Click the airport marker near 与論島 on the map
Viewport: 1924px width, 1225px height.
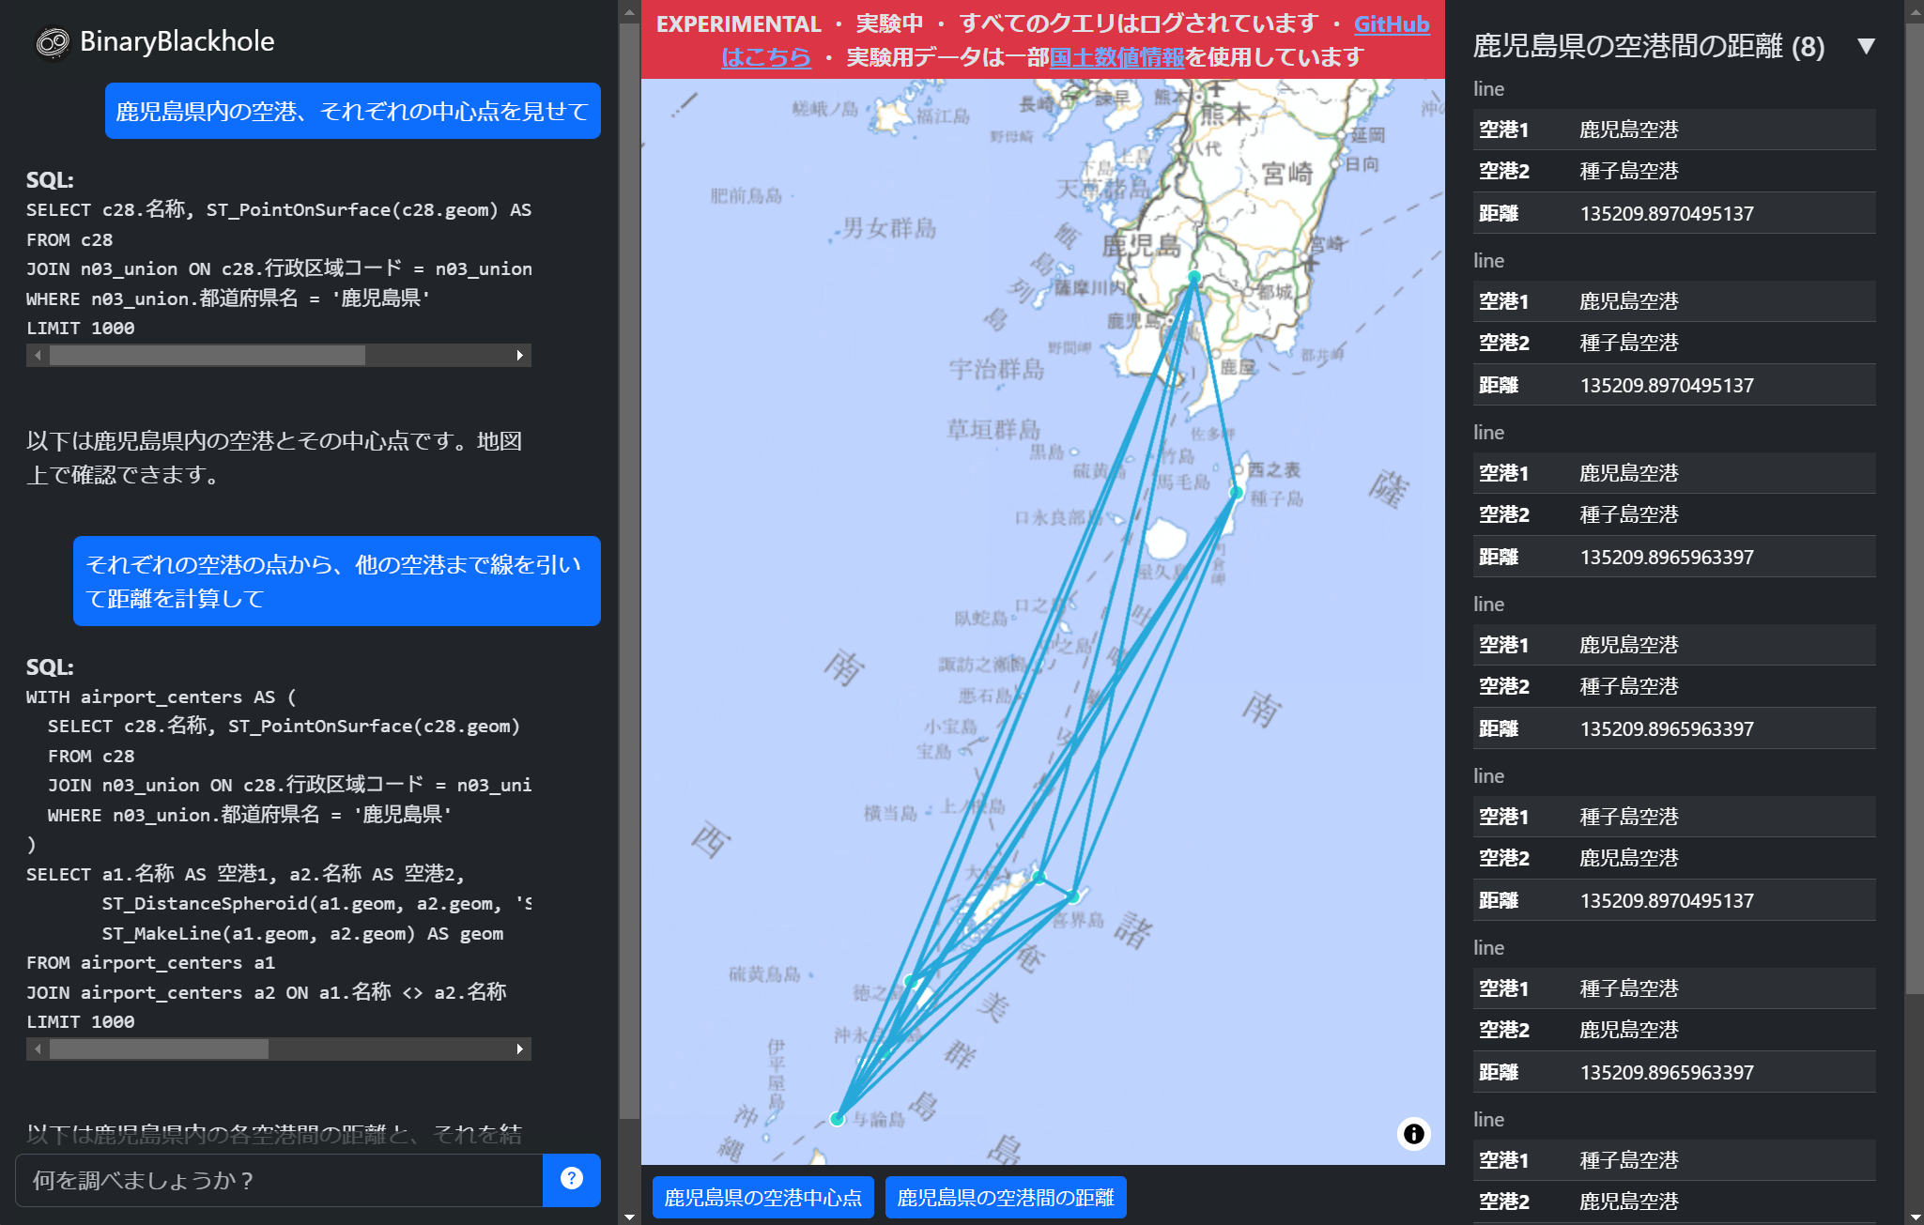838,1118
